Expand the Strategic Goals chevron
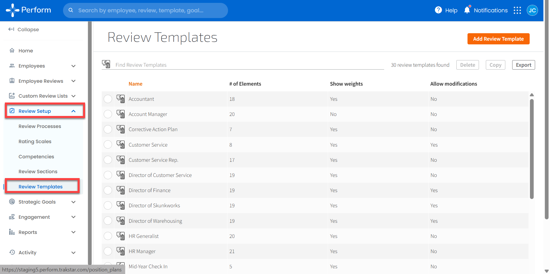 (73, 202)
